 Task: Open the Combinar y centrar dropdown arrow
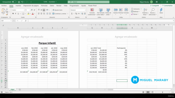68,14
